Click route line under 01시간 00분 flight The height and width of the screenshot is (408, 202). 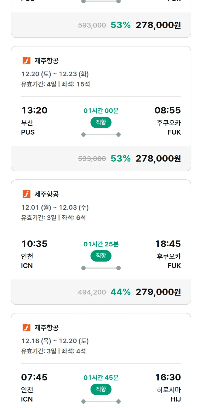pos(101,135)
